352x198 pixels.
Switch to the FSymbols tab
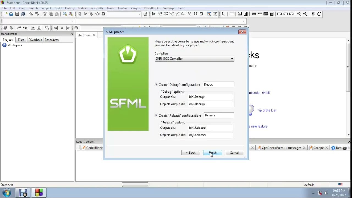click(x=35, y=40)
